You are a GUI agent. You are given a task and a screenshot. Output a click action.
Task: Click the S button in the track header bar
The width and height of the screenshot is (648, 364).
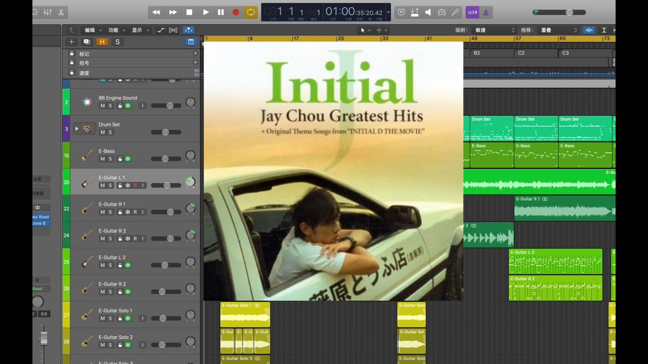(117, 42)
